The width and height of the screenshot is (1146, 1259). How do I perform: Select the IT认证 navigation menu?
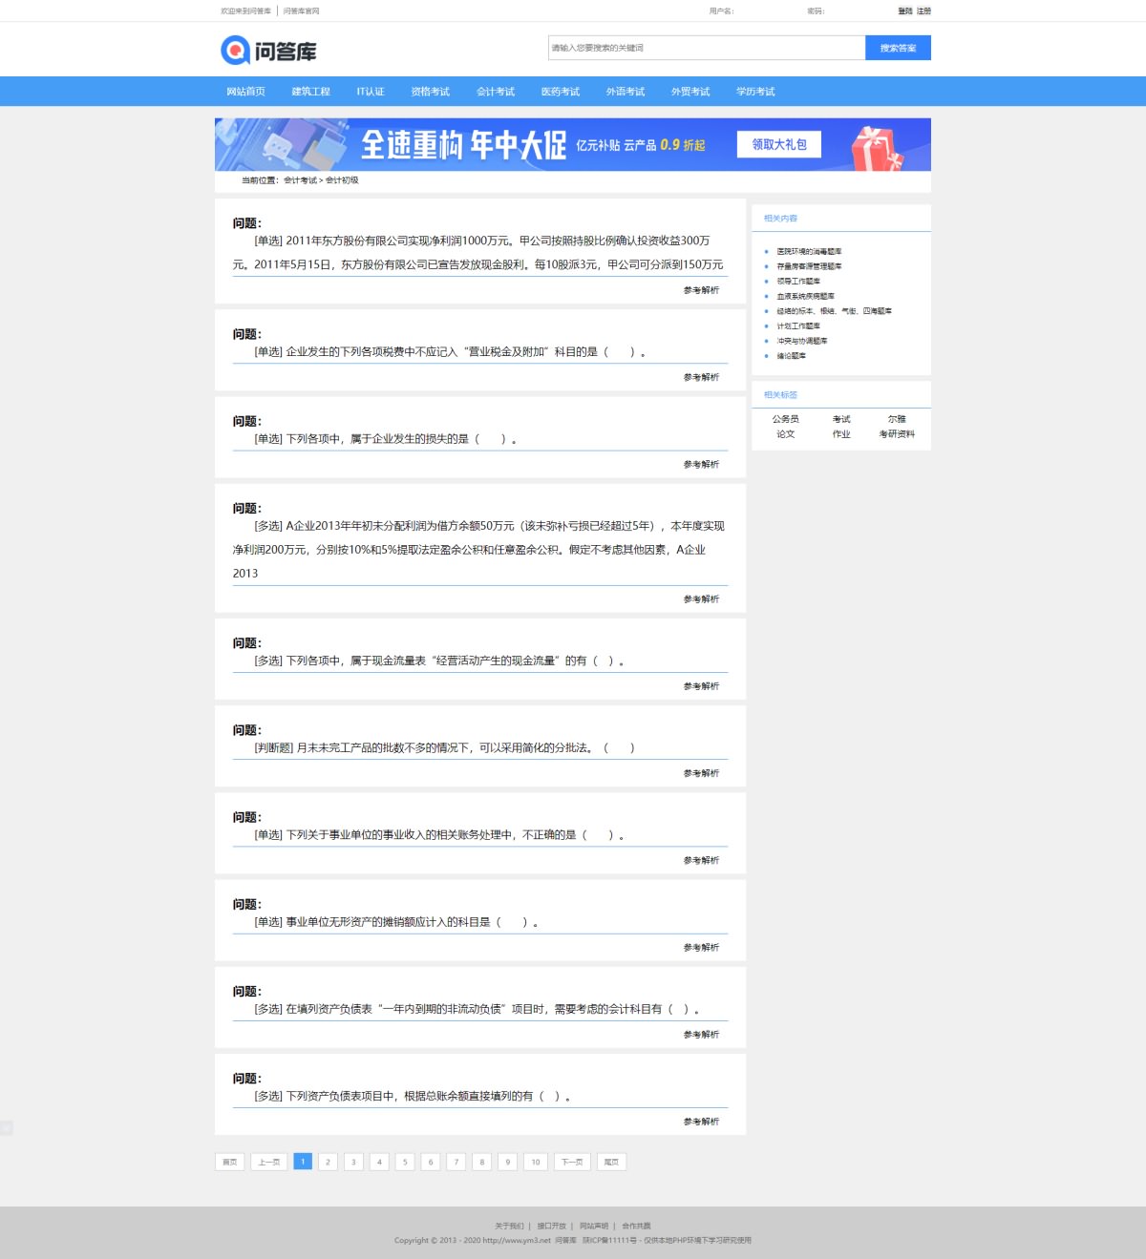click(371, 92)
